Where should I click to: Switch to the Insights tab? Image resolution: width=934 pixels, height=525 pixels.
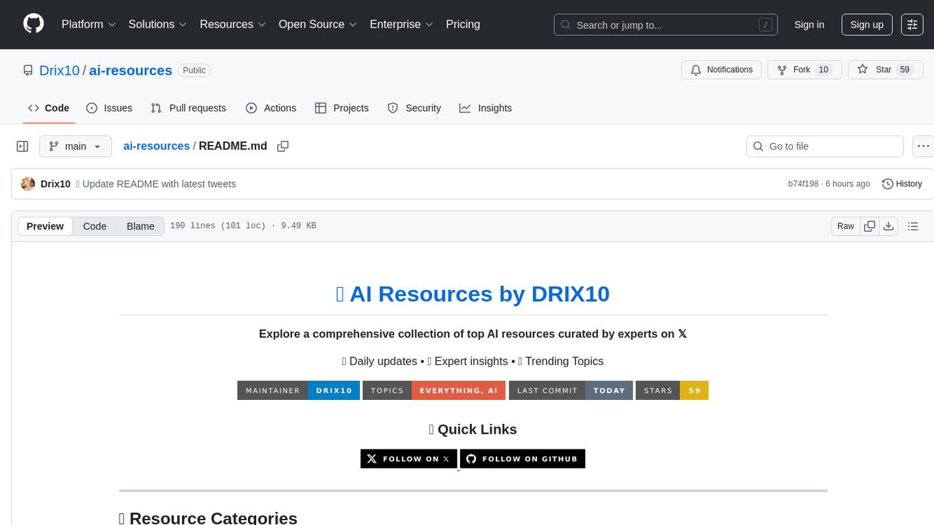pos(486,108)
